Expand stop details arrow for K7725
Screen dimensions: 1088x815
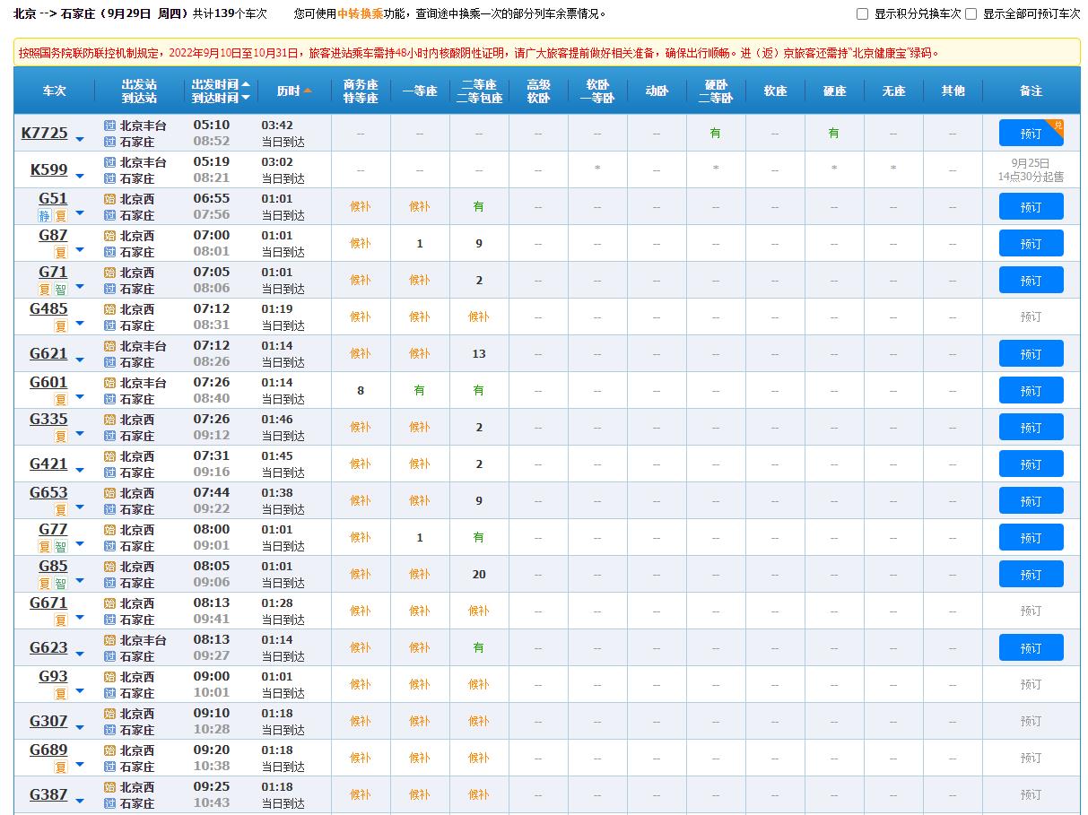pos(80,139)
